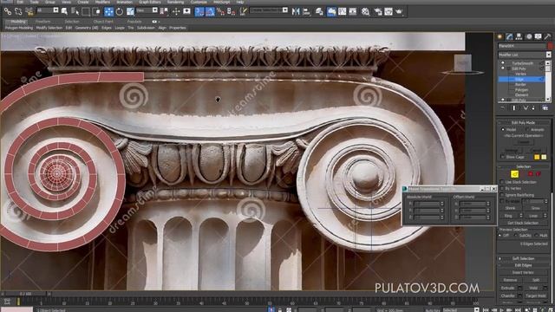This screenshot has height=312, width=555.
Task: Click the Align tool icon
Action: click(306, 11)
